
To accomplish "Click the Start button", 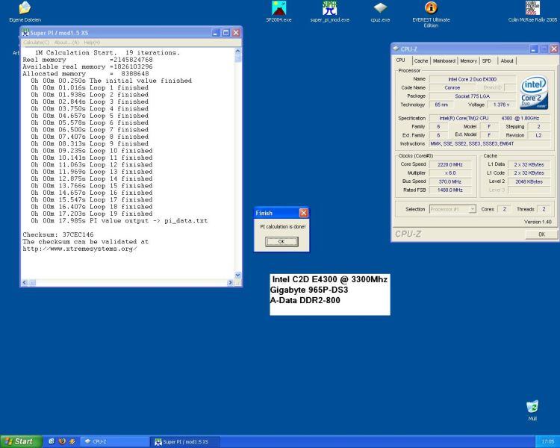I will point(22,441).
